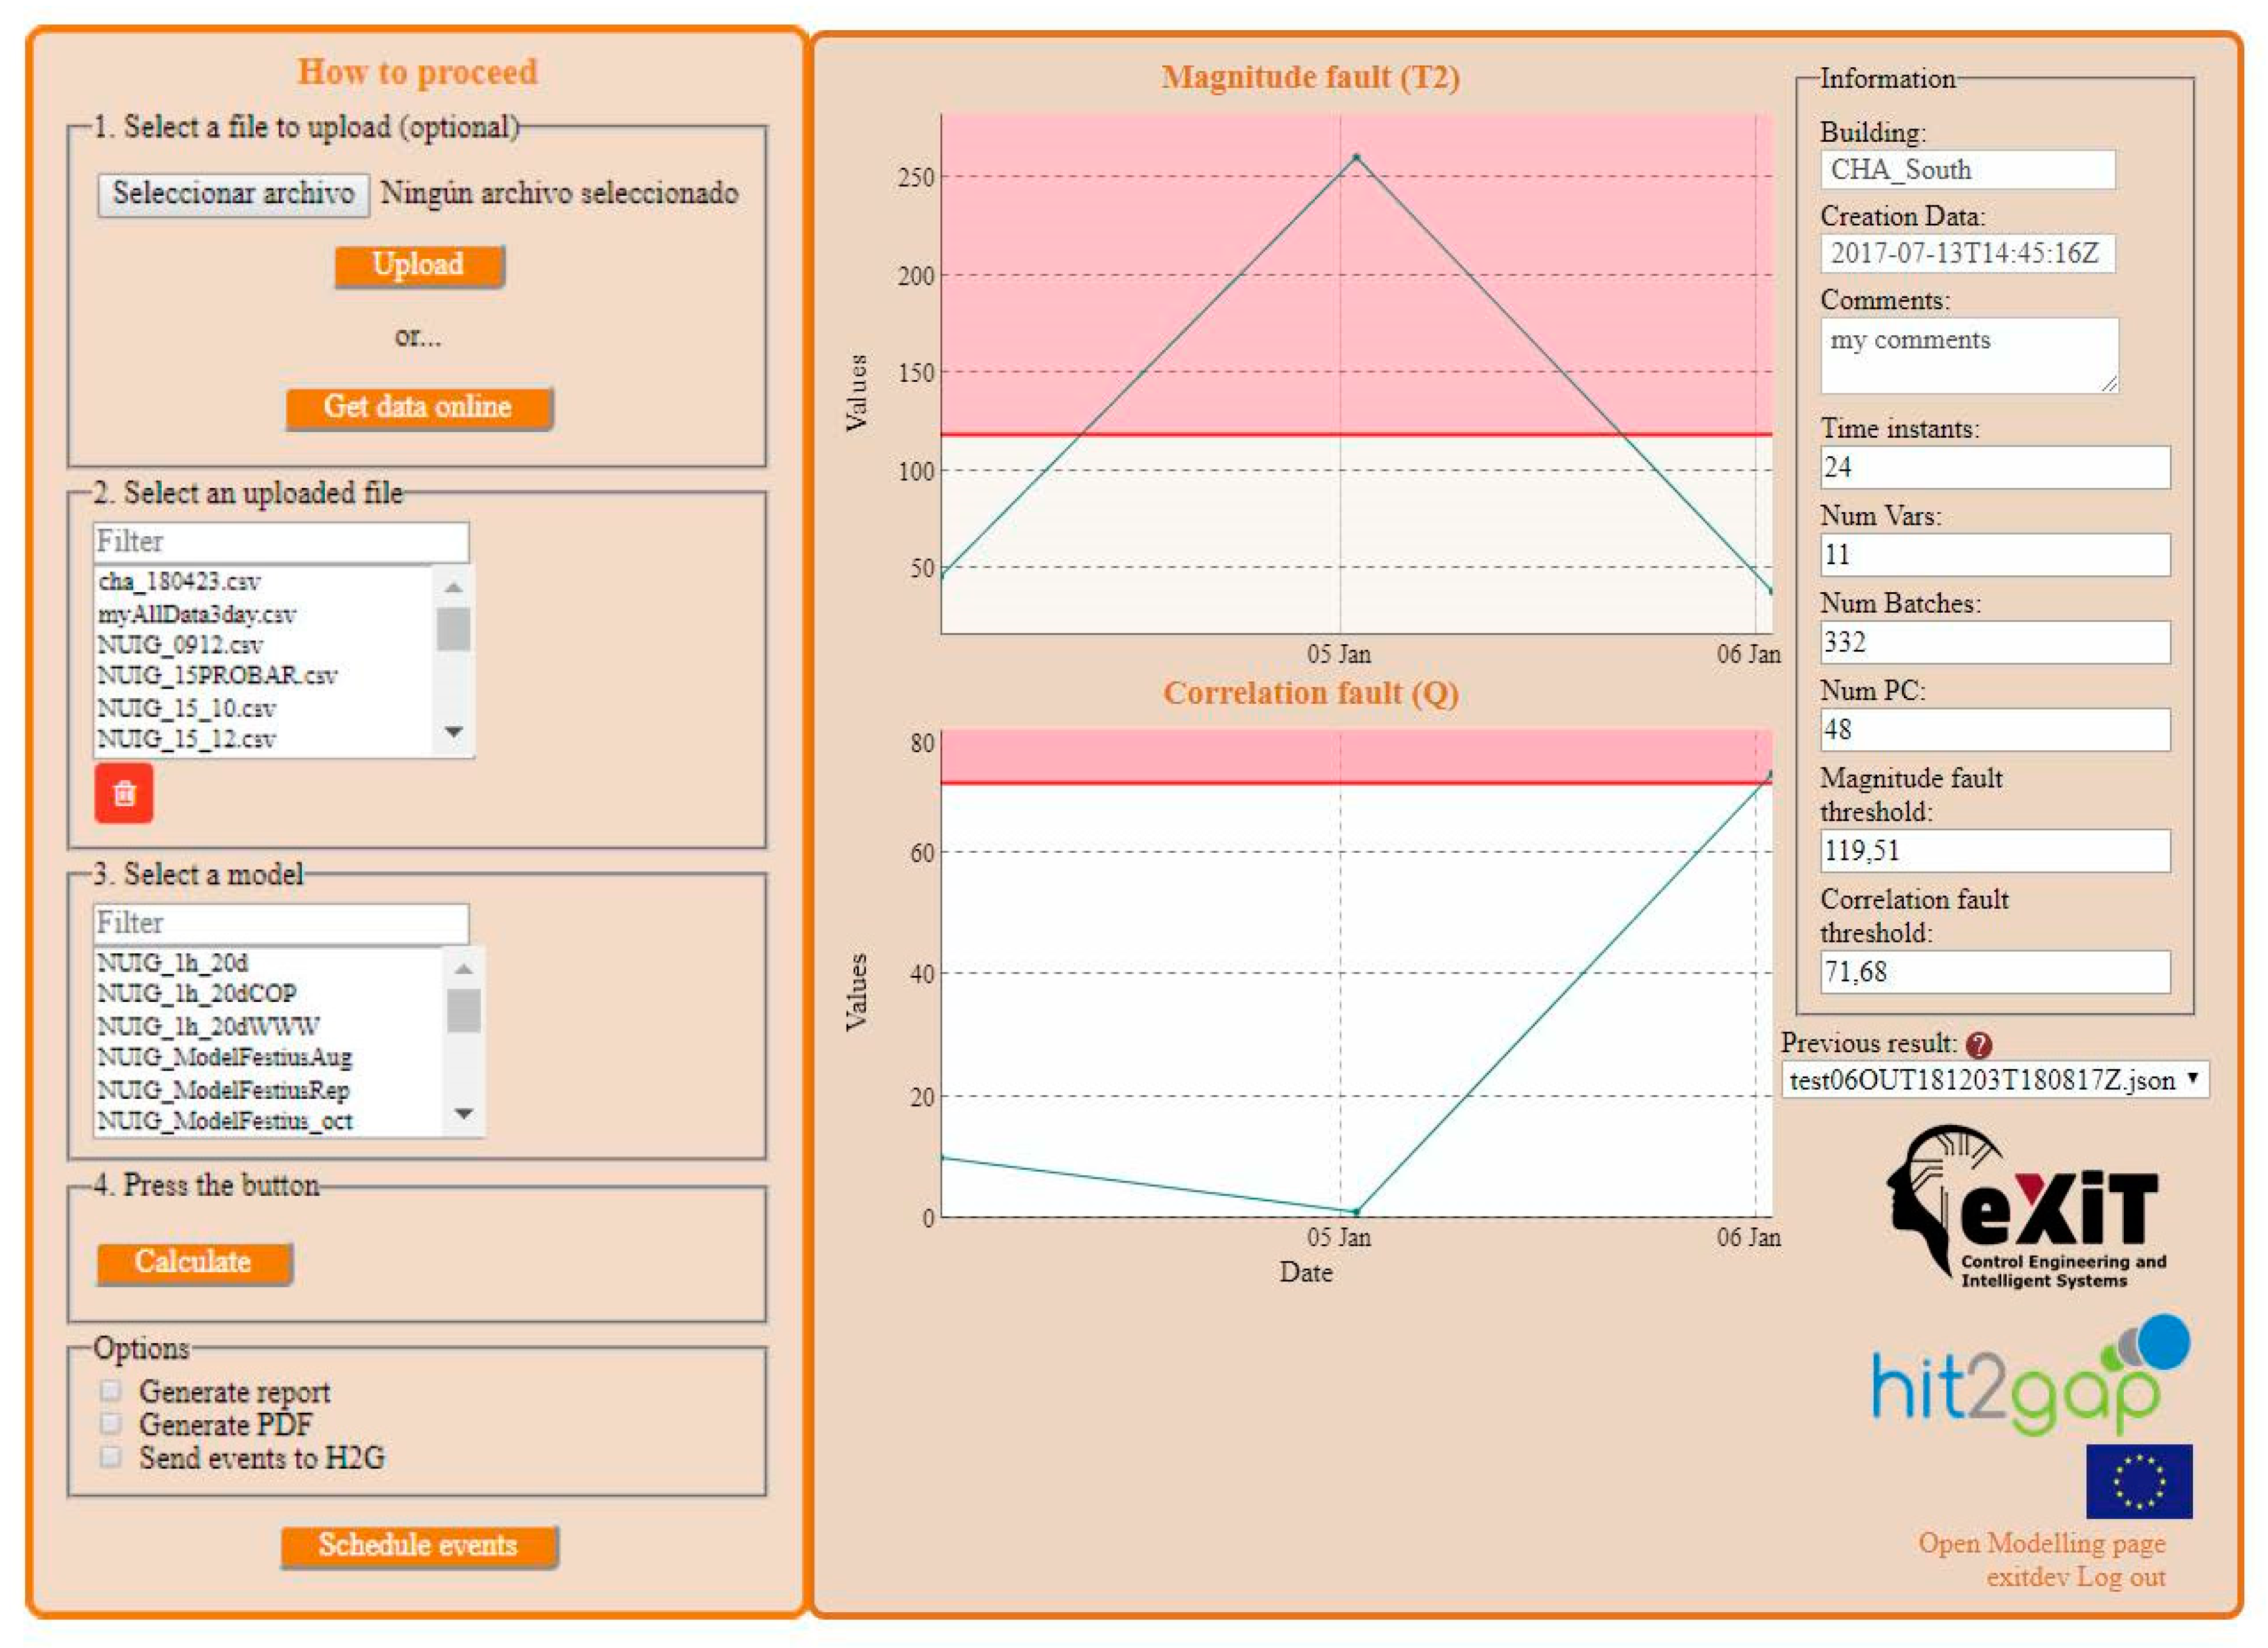Toggle Send events to H2G checkbox
This screenshot has height=1648, width=2268.
pyautogui.click(x=111, y=1457)
